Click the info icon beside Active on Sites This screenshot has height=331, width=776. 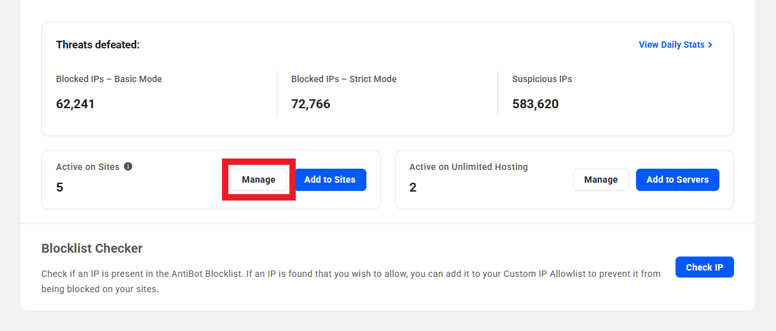tap(128, 167)
